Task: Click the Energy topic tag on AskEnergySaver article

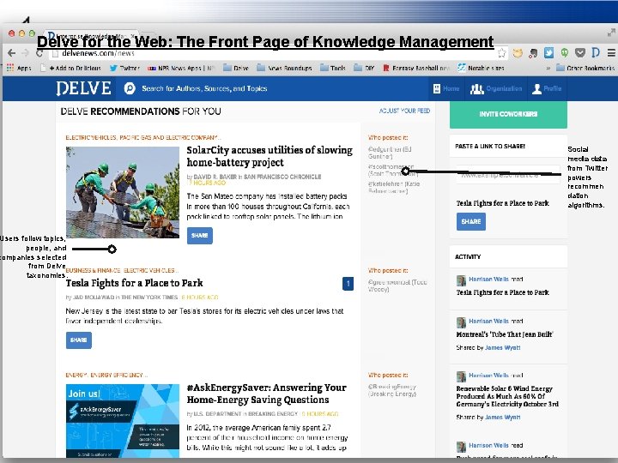Action: 76,376
